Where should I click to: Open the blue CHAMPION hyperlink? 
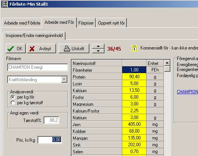tap(187, 92)
